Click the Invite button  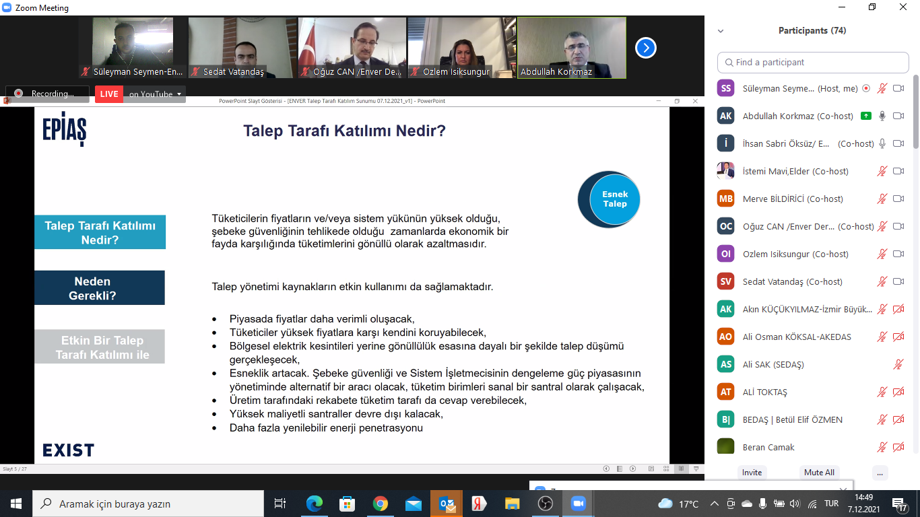tap(752, 472)
